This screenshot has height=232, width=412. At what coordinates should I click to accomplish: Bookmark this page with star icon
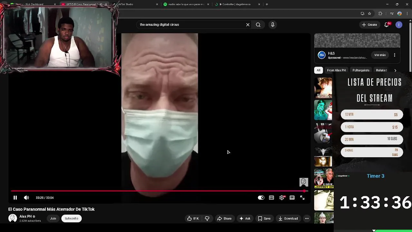point(370,14)
